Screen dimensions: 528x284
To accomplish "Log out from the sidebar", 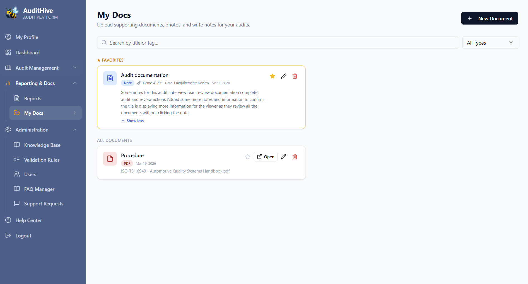I will [23, 236].
